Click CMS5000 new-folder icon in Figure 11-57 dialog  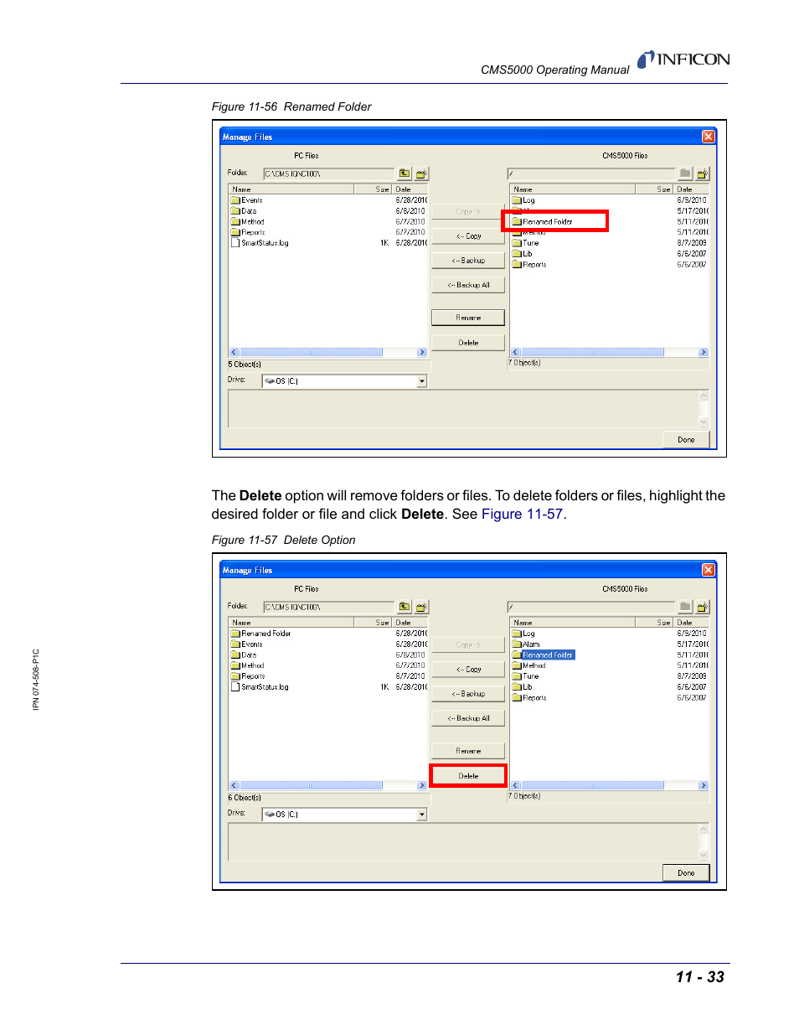point(702,607)
